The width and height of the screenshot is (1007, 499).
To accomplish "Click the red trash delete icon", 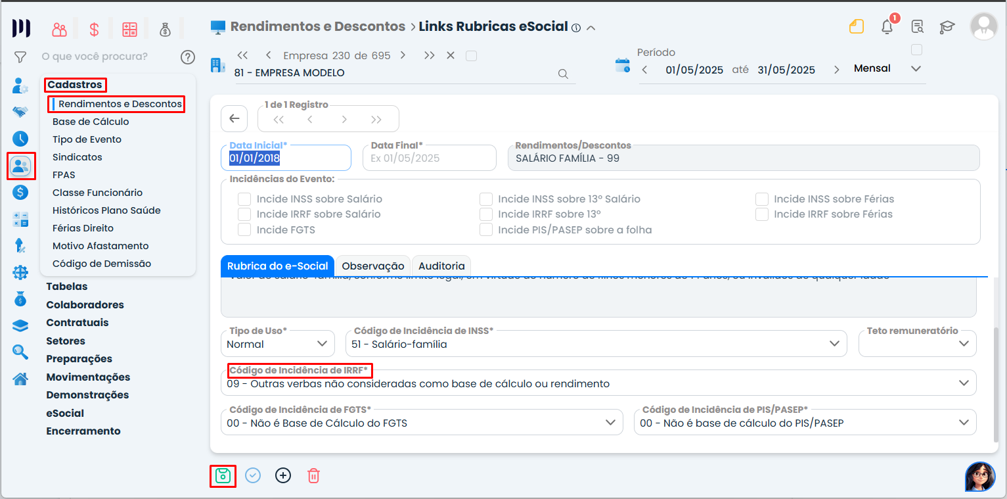I will [x=313, y=475].
